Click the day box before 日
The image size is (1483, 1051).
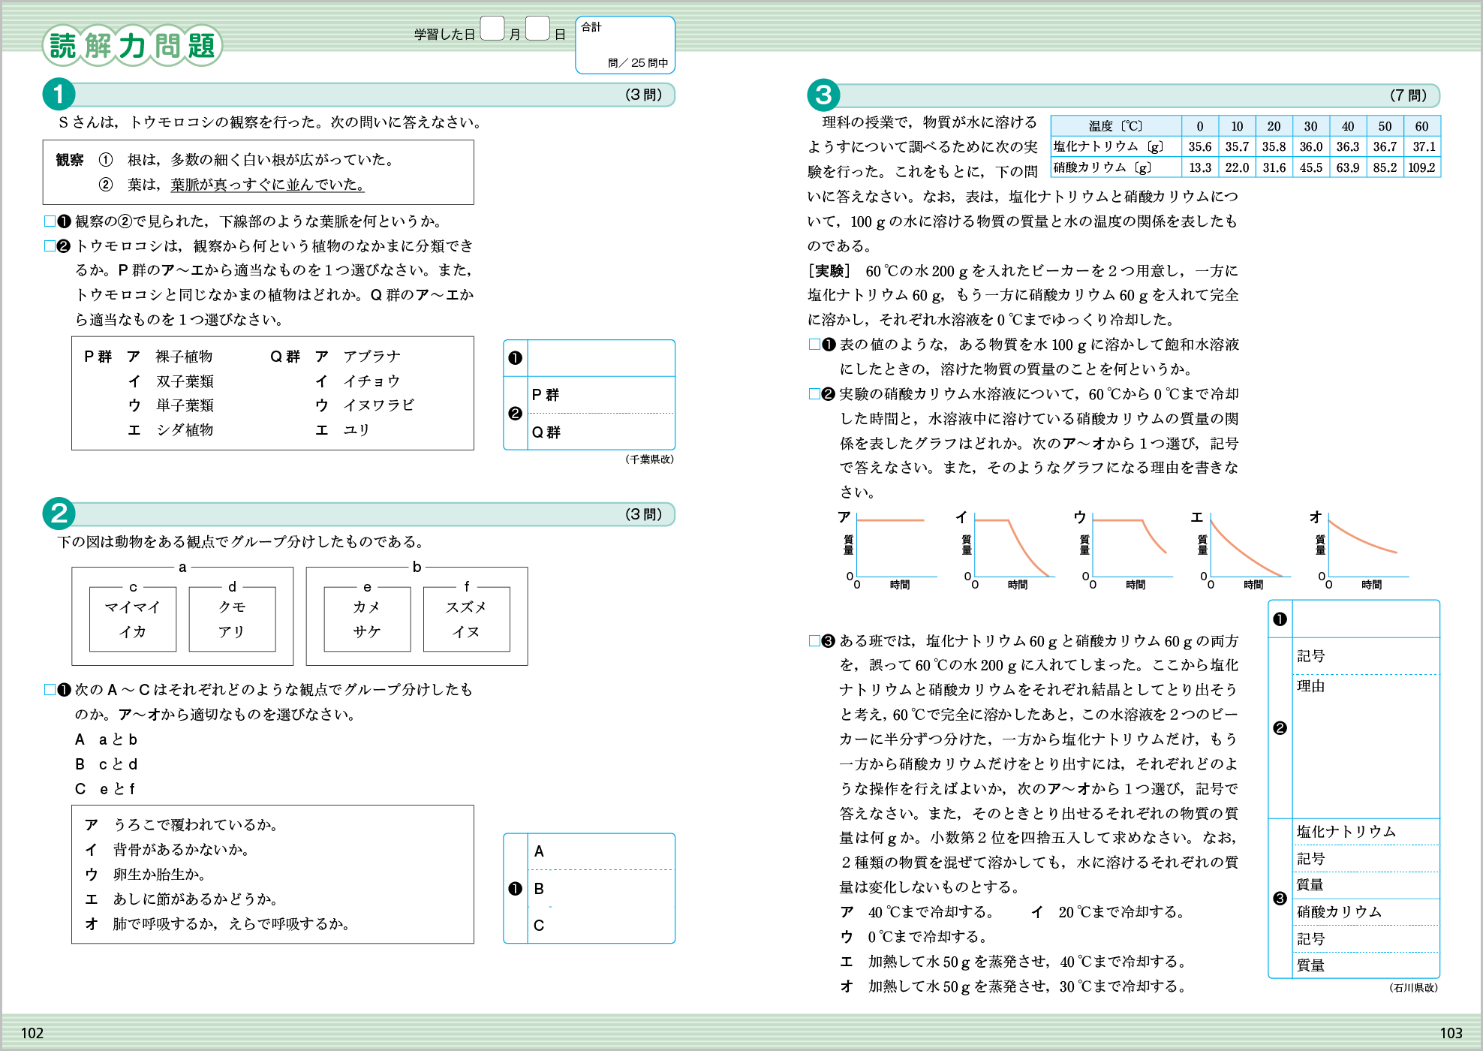537,29
